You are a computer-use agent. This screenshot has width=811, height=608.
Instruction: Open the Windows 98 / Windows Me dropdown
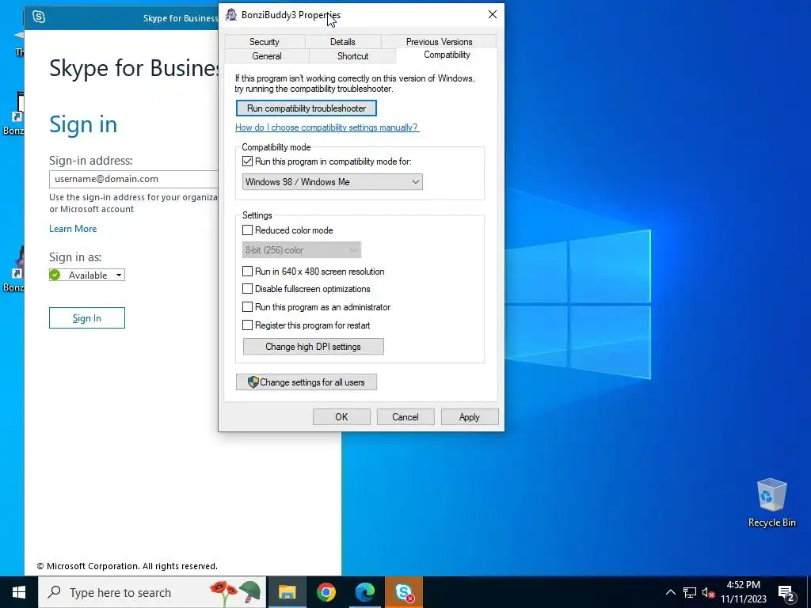coord(332,182)
